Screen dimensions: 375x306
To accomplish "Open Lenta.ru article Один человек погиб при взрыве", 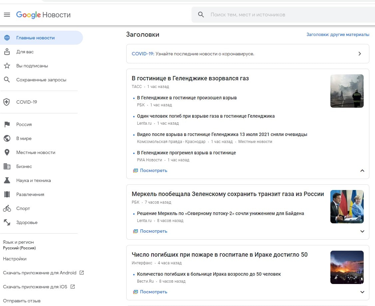I will point(206,116).
